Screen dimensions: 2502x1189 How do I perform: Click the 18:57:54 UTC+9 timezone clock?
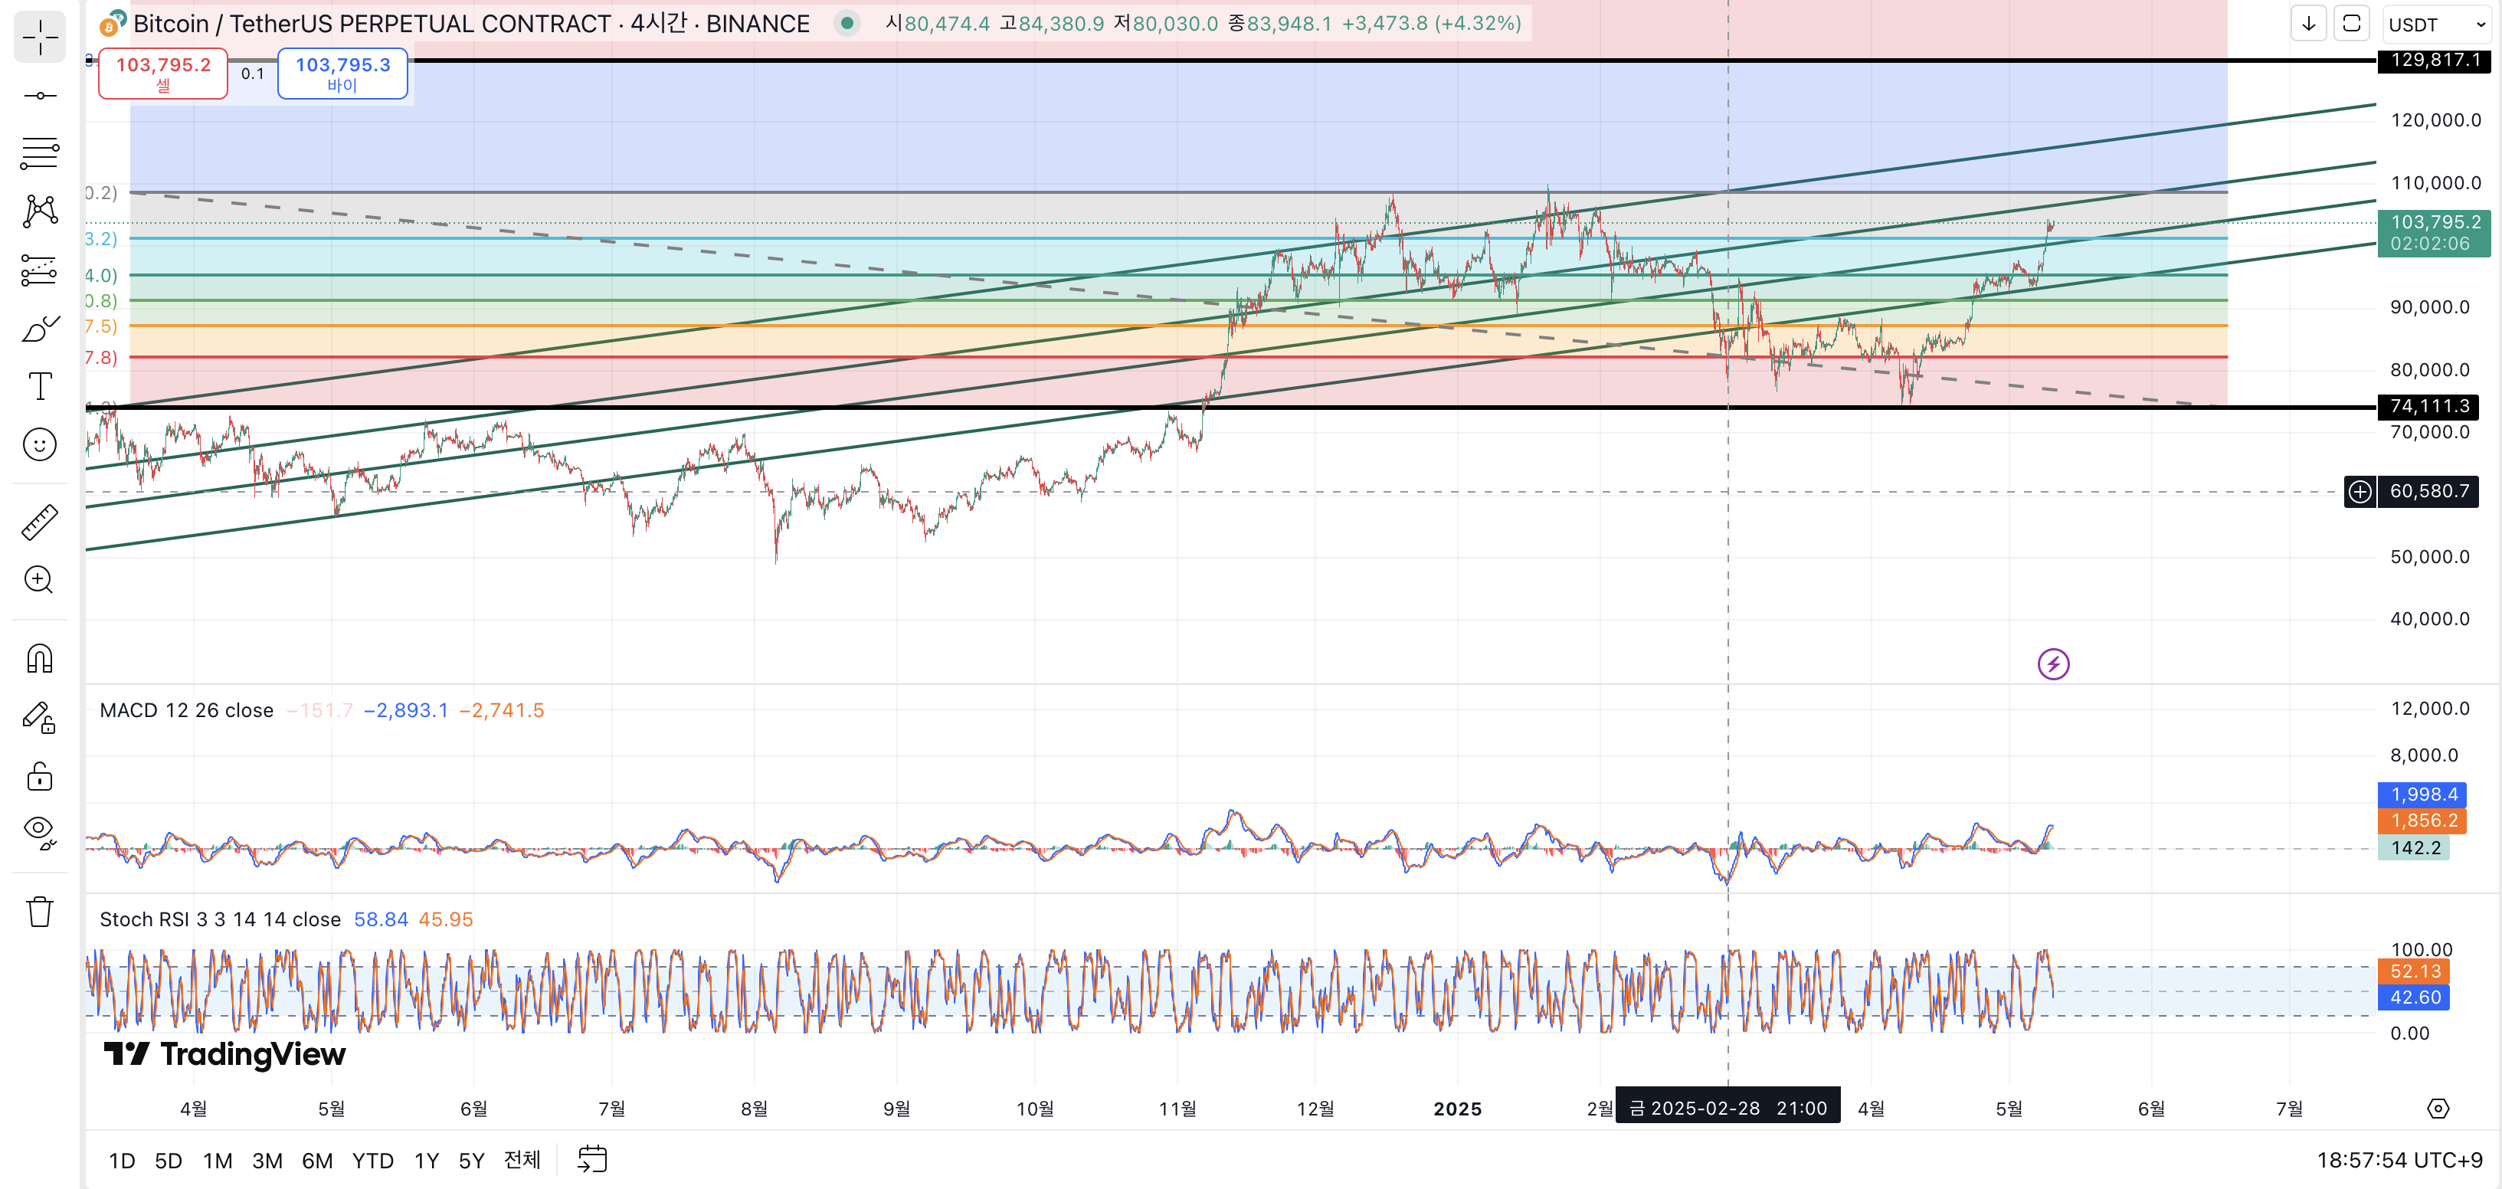[x=2399, y=1161]
